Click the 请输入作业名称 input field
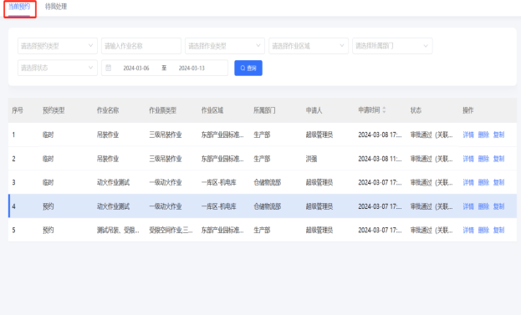Screen dimensions: 521x315 click(x=141, y=46)
